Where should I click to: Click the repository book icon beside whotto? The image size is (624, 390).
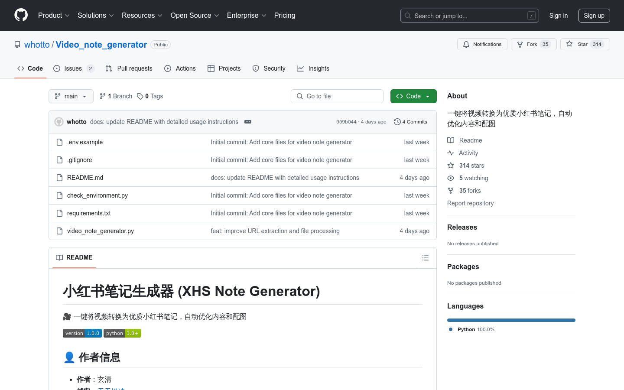pyautogui.click(x=17, y=45)
